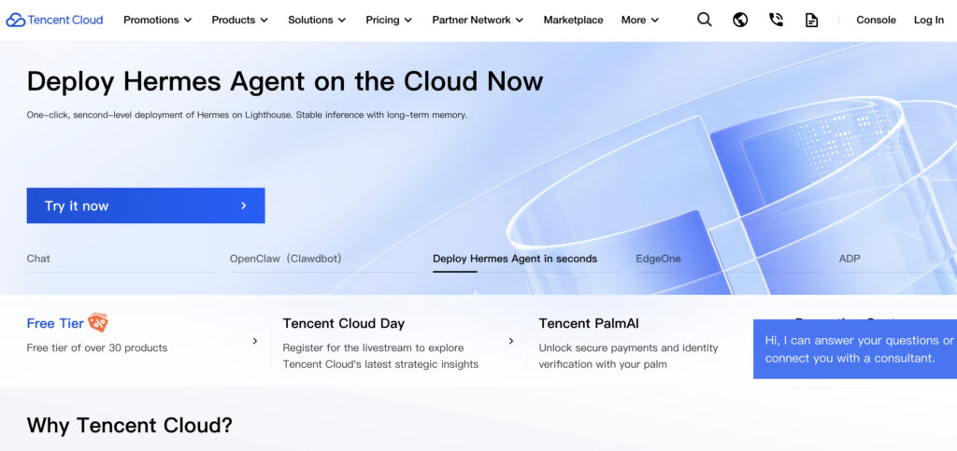Open the Marketplace menu item
This screenshot has height=451, width=957.
click(x=573, y=21)
